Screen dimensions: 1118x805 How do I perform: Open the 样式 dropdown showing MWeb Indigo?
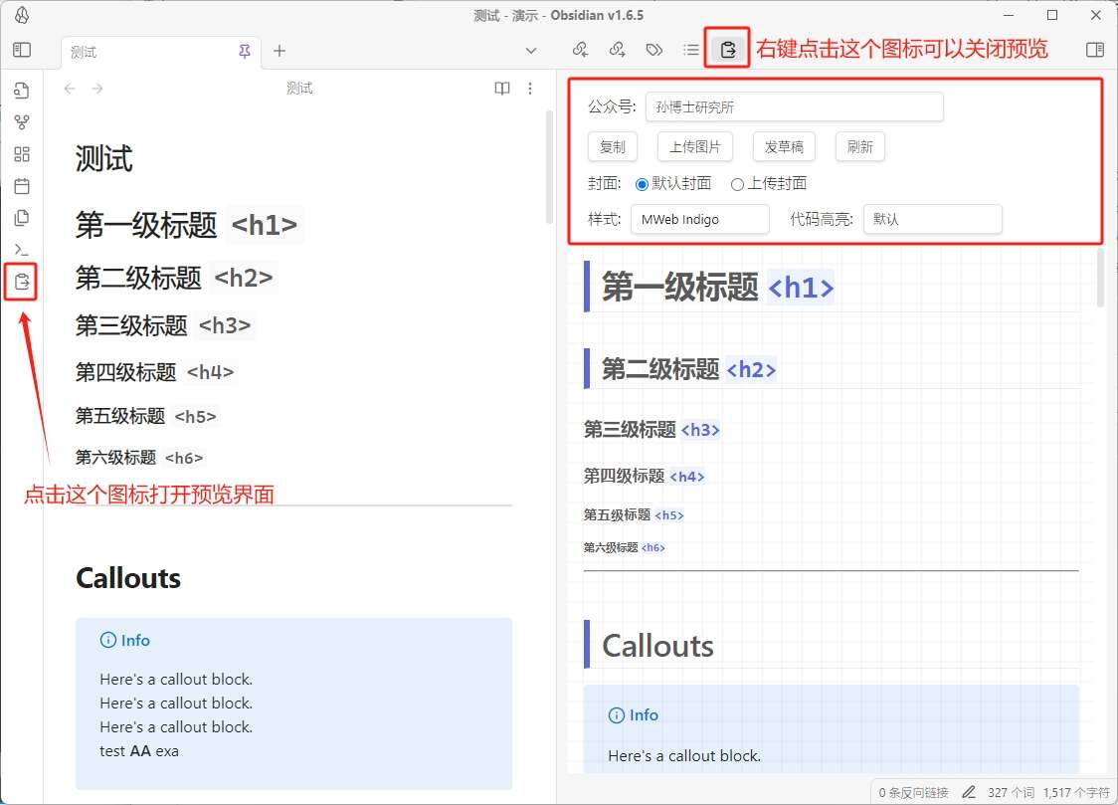pos(699,219)
